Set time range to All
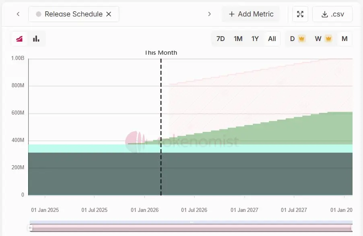Image resolution: width=363 pixels, height=236 pixels. pyautogui.click(x=272, y=39)
